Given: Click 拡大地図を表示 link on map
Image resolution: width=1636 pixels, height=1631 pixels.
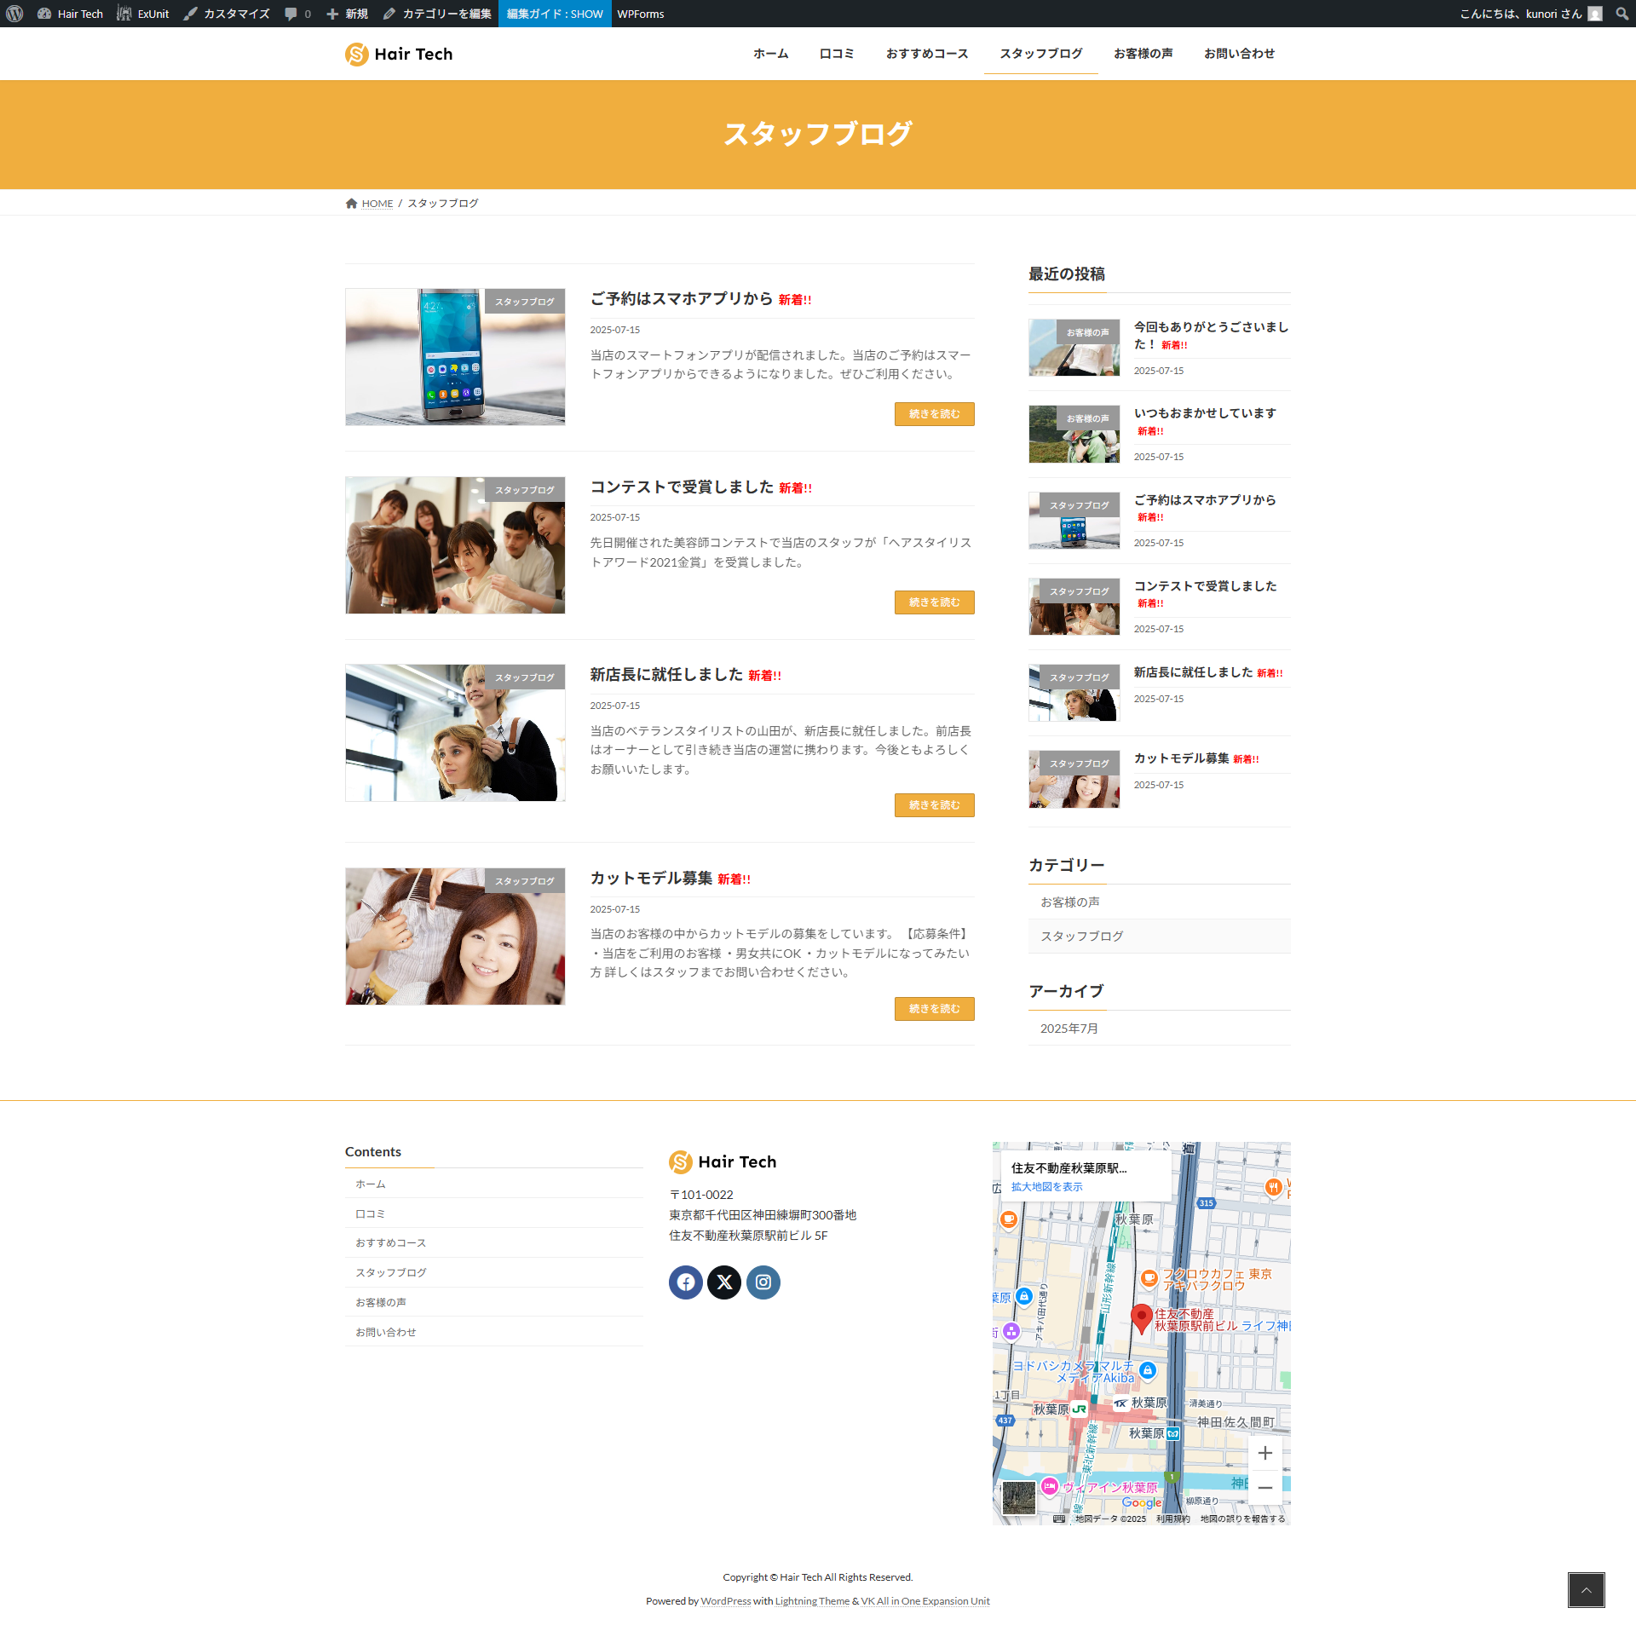Looking at the screenshot, I should (1046, 1186).
